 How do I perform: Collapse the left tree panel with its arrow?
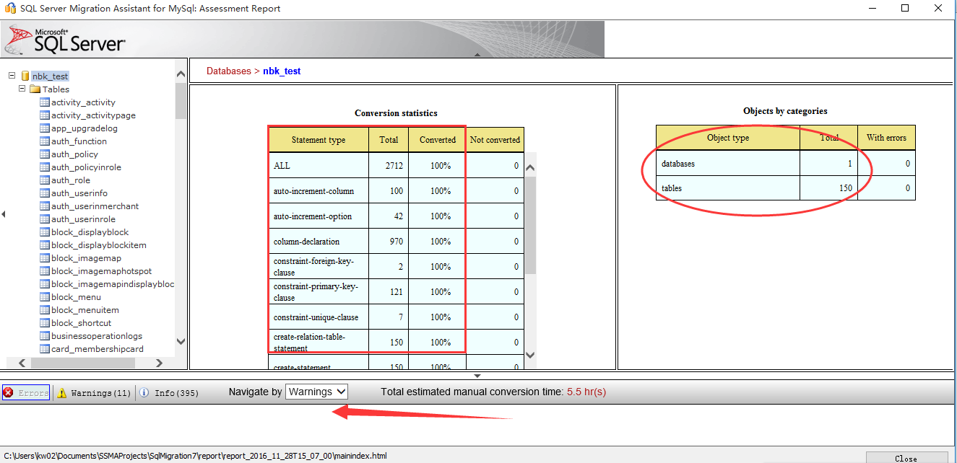tap(3, 213)
